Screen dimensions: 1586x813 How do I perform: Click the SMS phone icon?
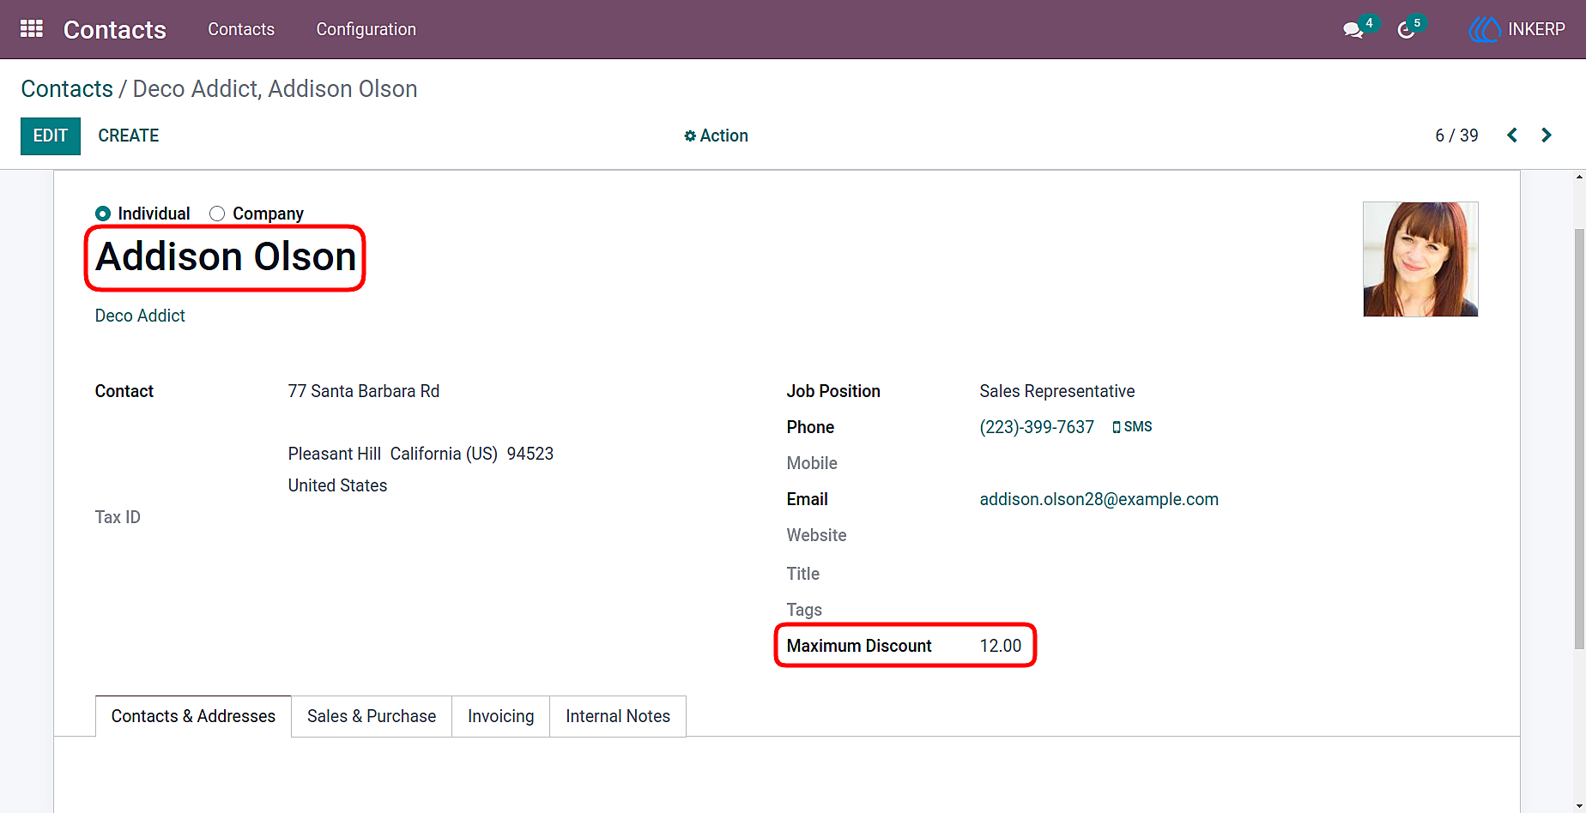[1117, 427]
